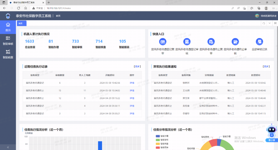Open the 全部审核记录 shortcut icon
This screenshot has width=278, height=150.
pos(259,42)
